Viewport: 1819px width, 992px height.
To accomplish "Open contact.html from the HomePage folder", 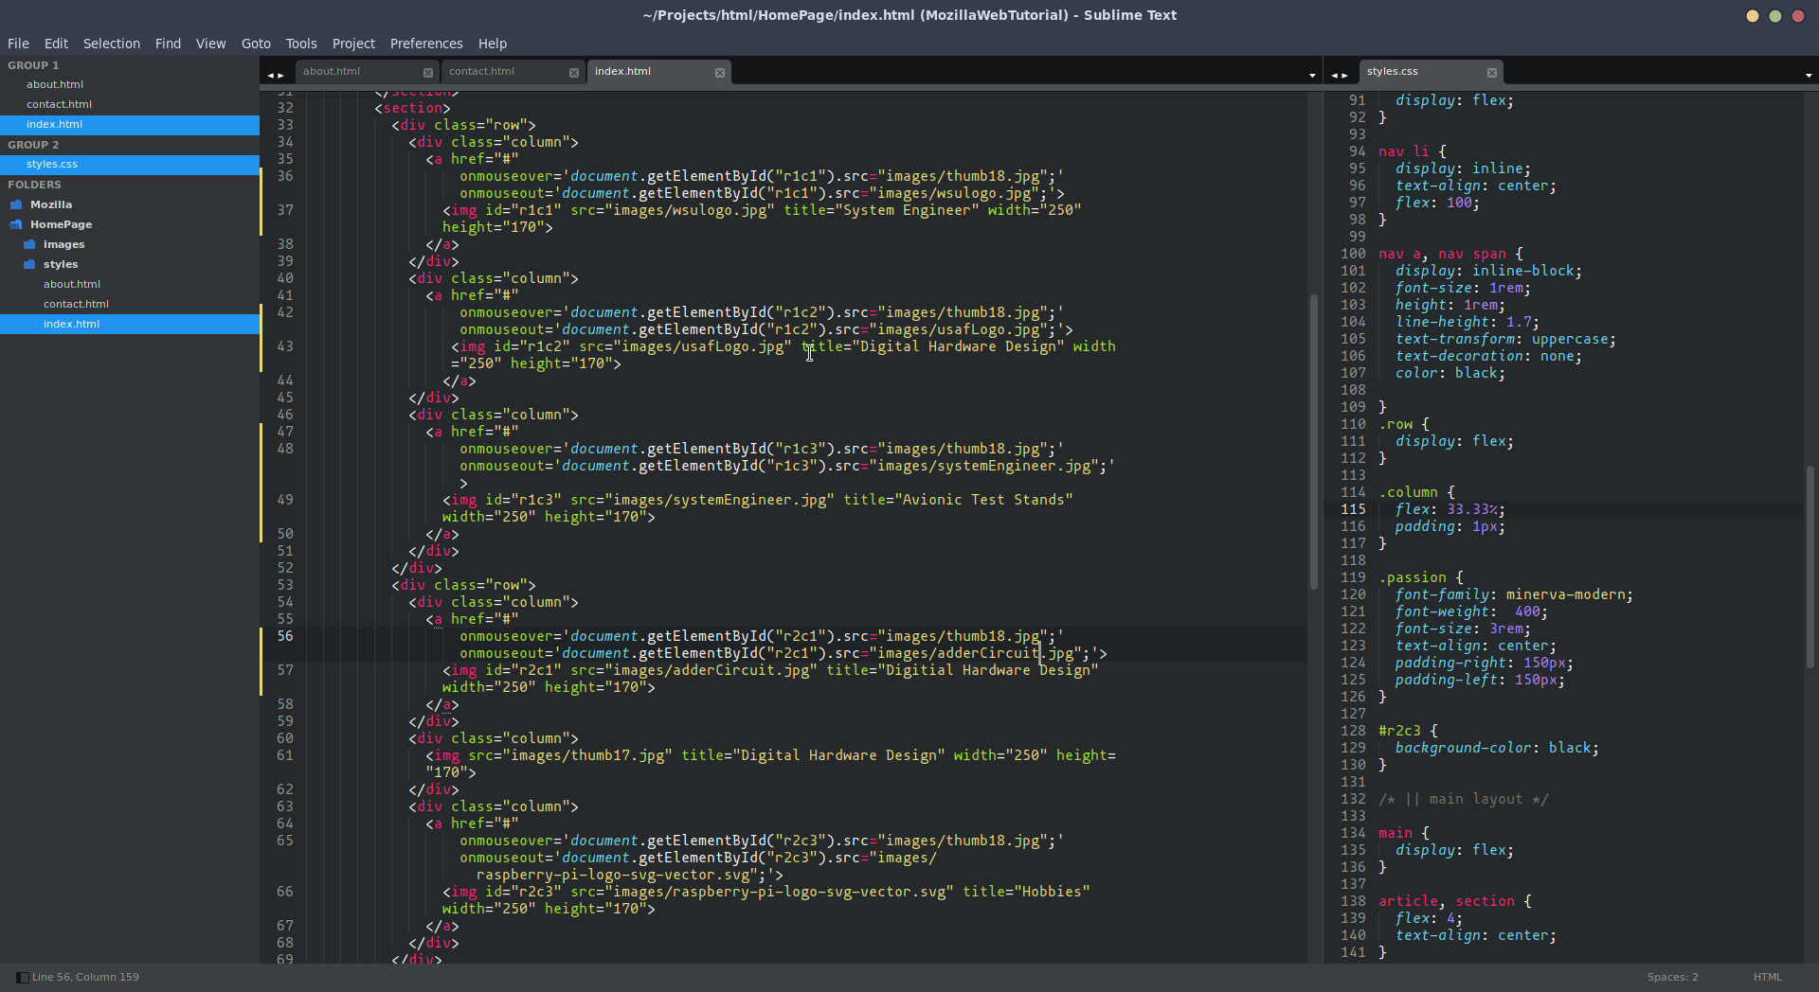I will point(76,304).
